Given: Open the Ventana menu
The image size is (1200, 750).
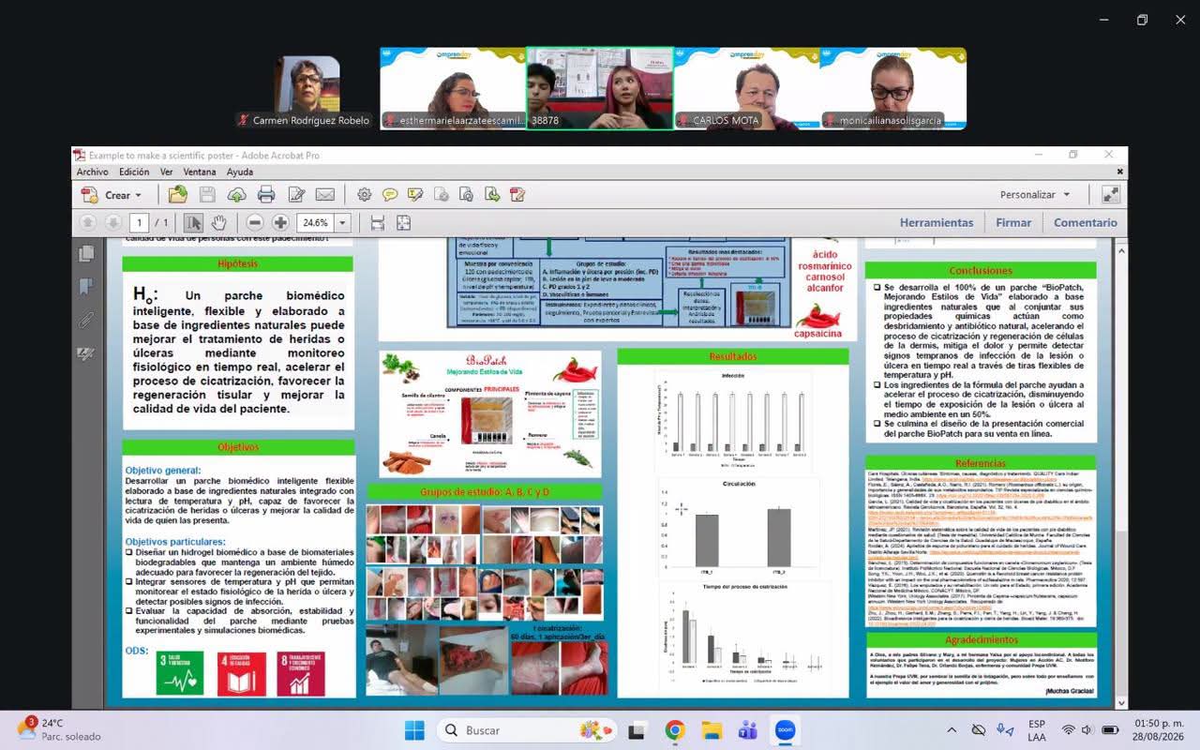Looking at the screenshot, I should pyautogui.click(x=200, y=172).
